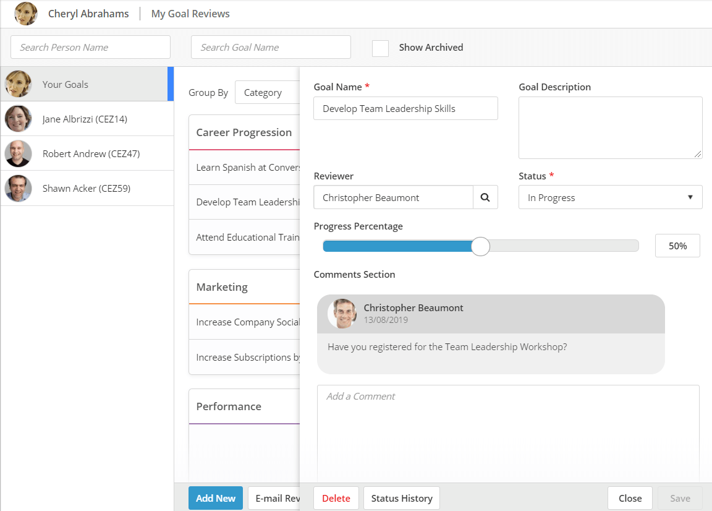Click the red Delete button
Viewport: 712px width, 511px height.
pos(336,498)
